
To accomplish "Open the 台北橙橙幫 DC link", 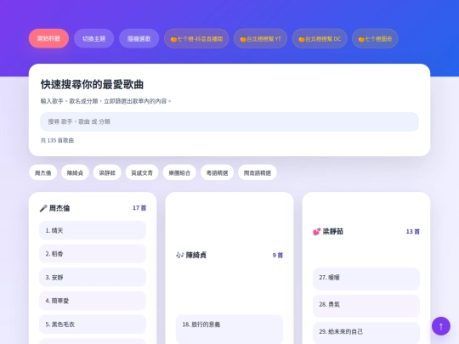I will [320, 38].
